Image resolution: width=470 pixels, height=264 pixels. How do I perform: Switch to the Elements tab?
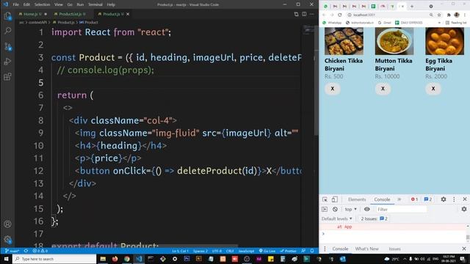[x=357, y=199]
